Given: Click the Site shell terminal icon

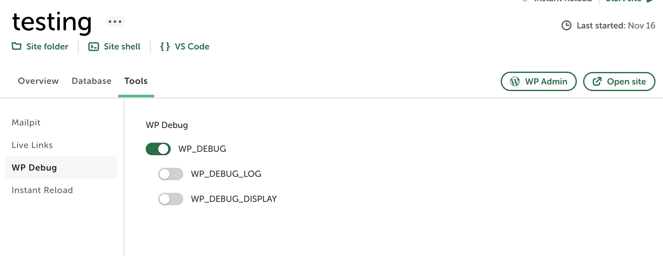Looking at the screenshot, I should pos(94,47).
